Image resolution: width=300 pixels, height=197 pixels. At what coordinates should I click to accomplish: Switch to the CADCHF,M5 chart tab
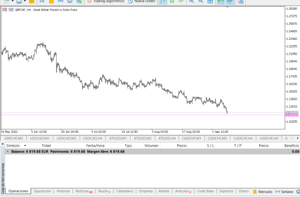217,138
